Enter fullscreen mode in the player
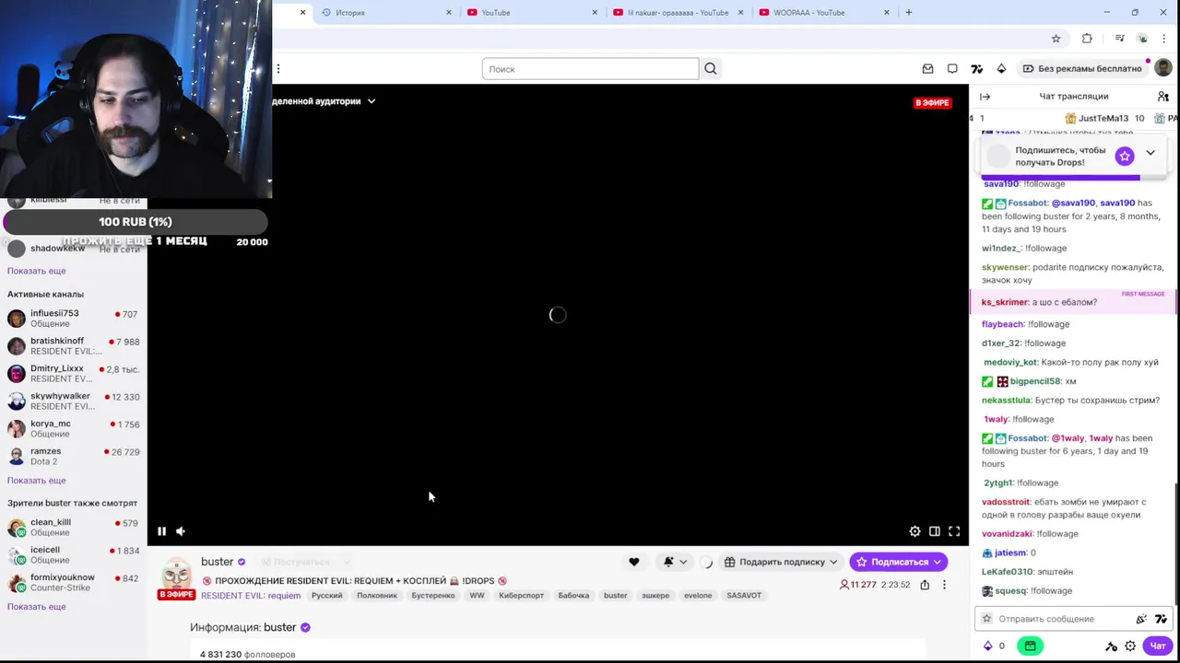 [x=954, y=531]
